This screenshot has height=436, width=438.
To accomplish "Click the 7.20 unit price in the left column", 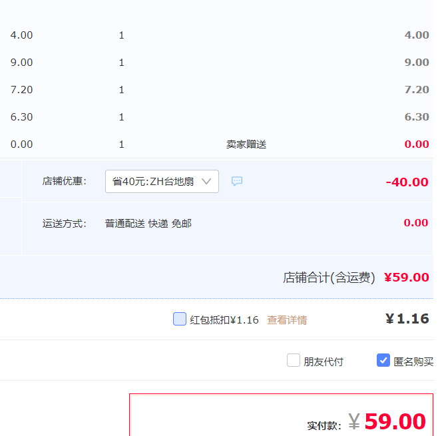I will (x=21, y=90).
